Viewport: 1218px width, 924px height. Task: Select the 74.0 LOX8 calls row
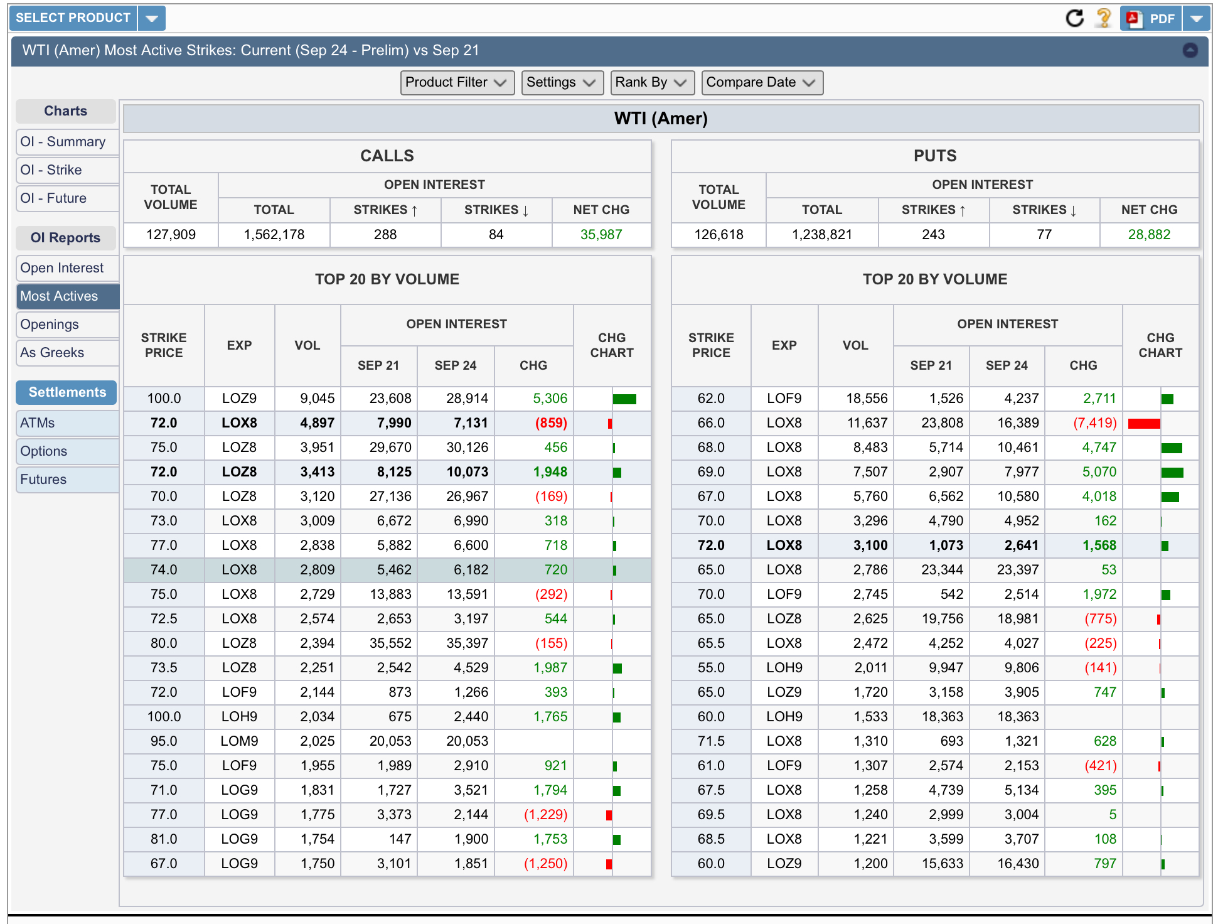tap(387, 570)
